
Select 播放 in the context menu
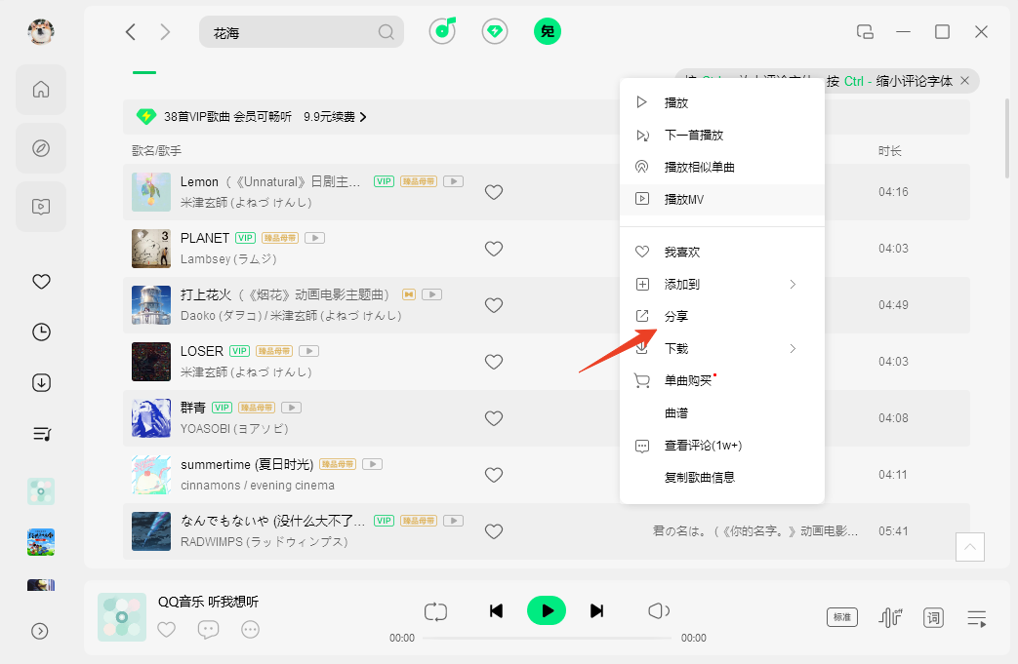pyautogui.click(x=722, y=102)
